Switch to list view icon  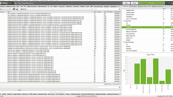tap(14, 9)
